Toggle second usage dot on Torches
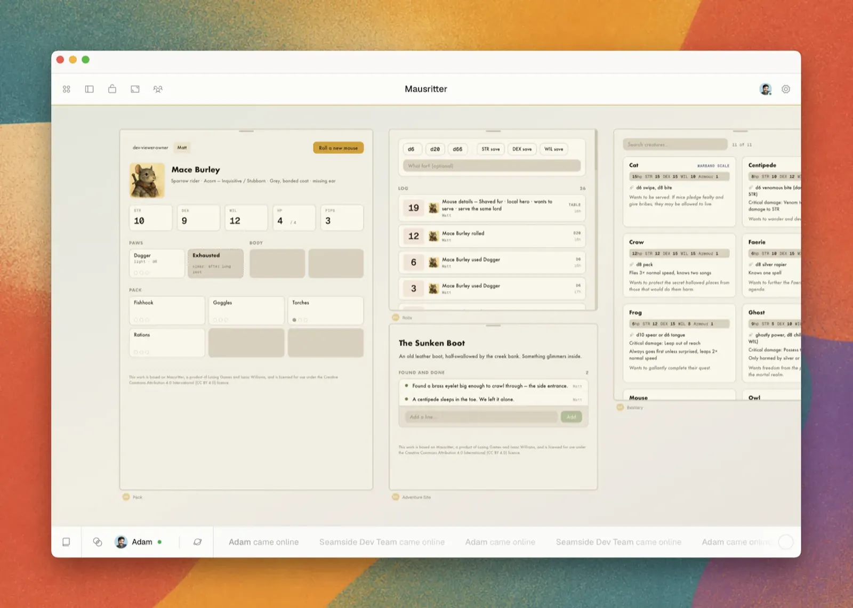This screenshot has height=608, width=853. point(300,320)
